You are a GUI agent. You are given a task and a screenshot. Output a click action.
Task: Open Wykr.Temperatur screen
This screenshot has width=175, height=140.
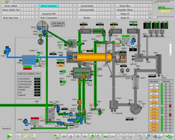click(x=49, y=18)
